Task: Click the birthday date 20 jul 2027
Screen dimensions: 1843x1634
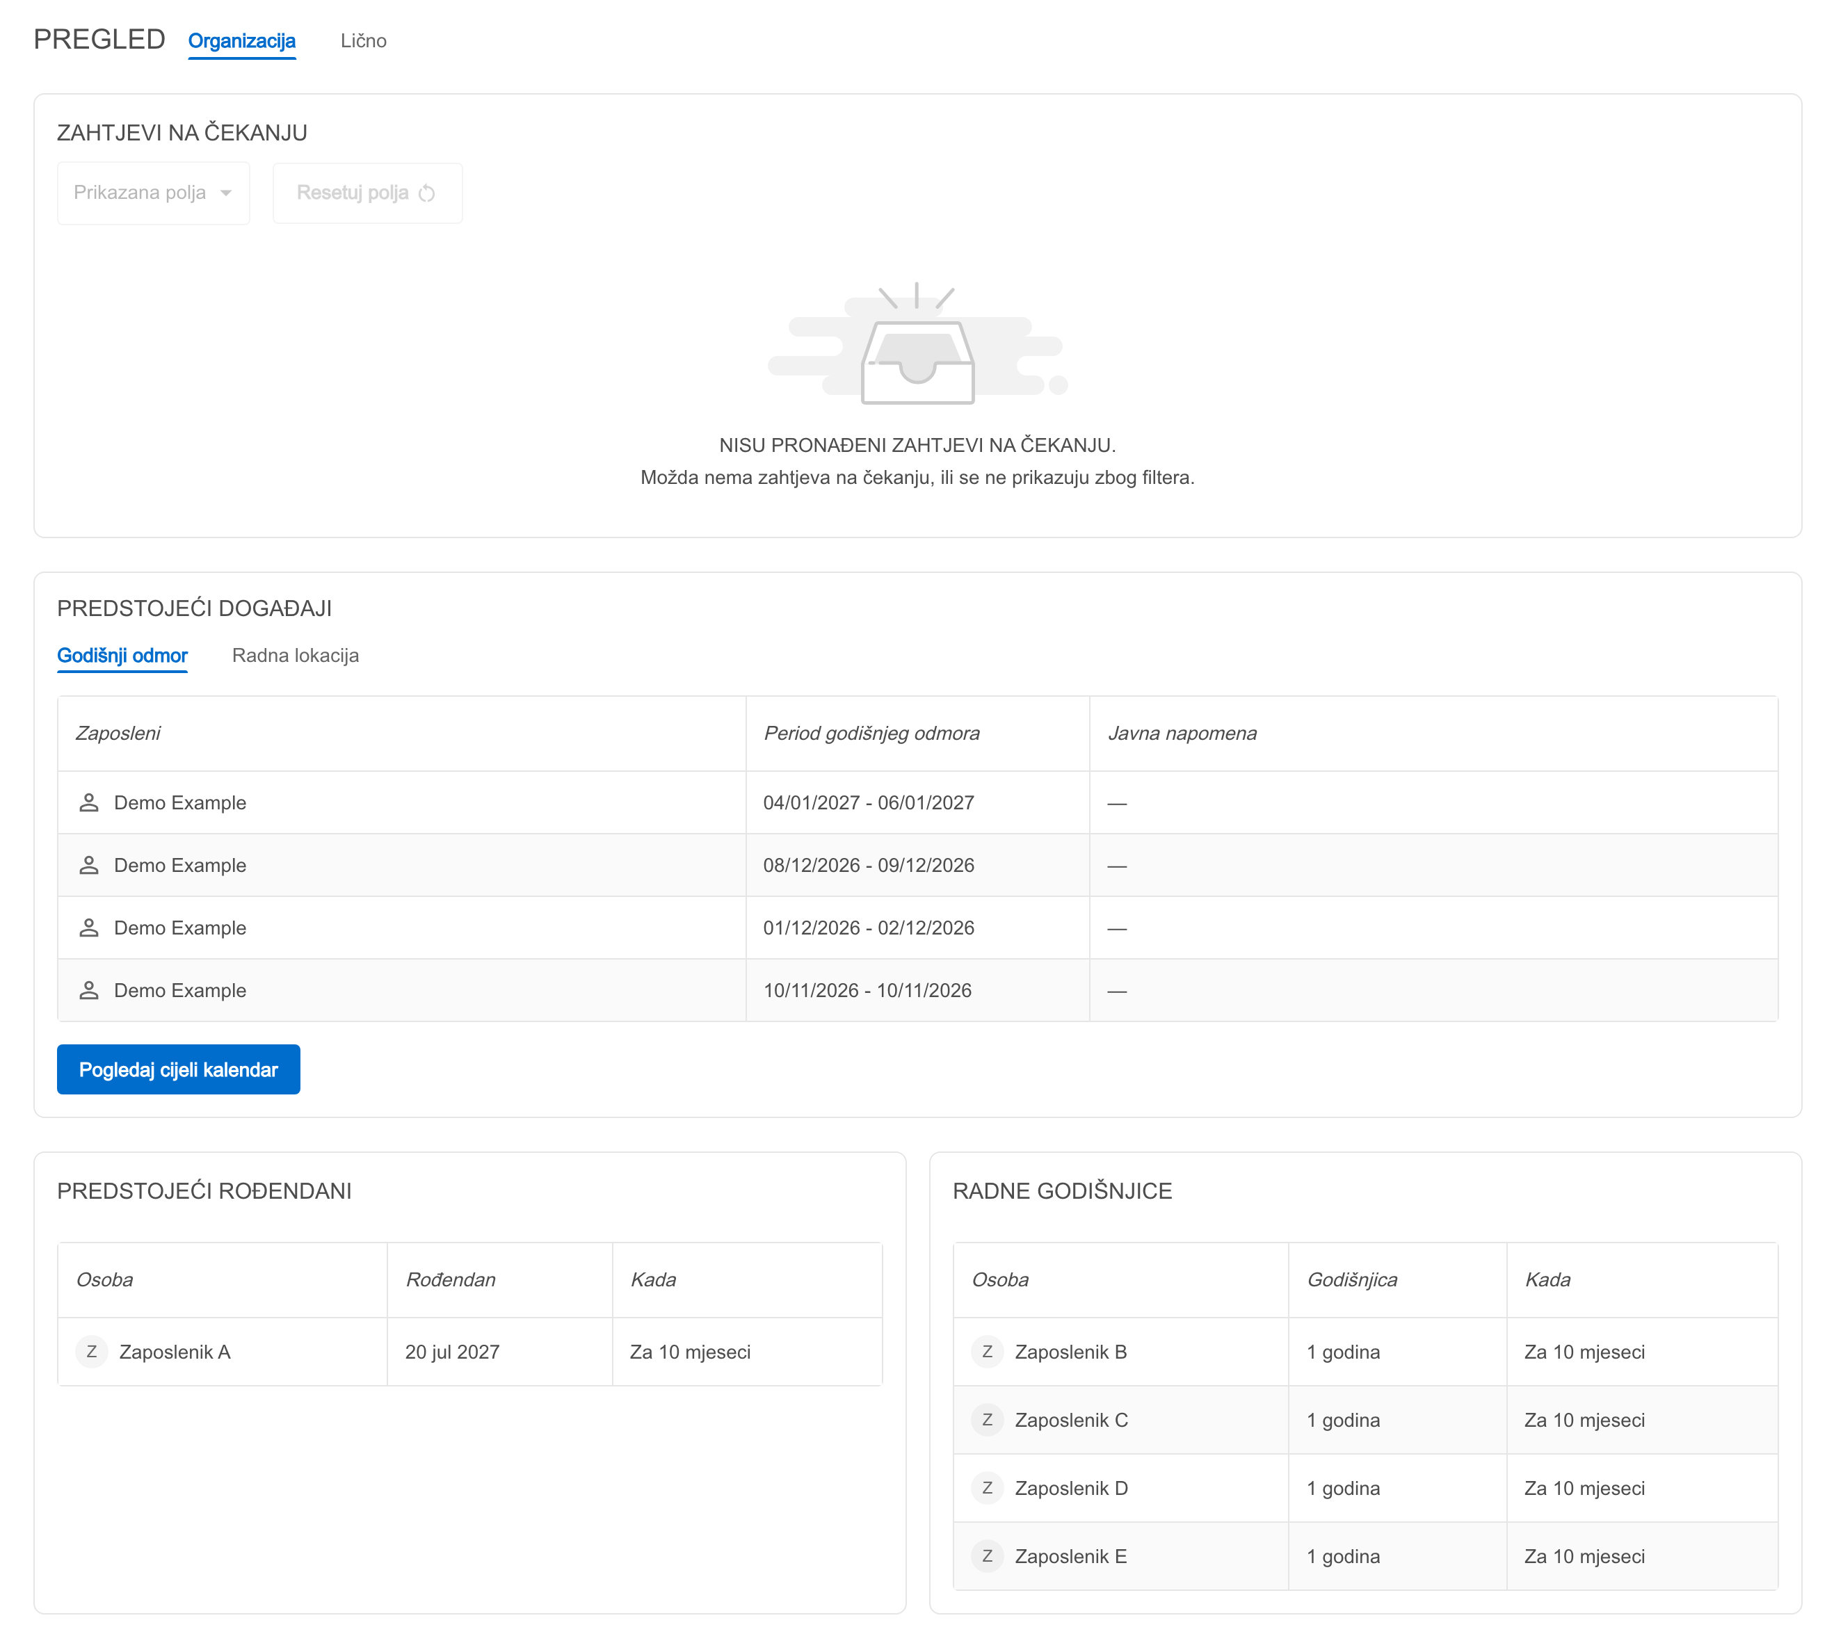Action: pyautogui.click(x=453, y=1352)
